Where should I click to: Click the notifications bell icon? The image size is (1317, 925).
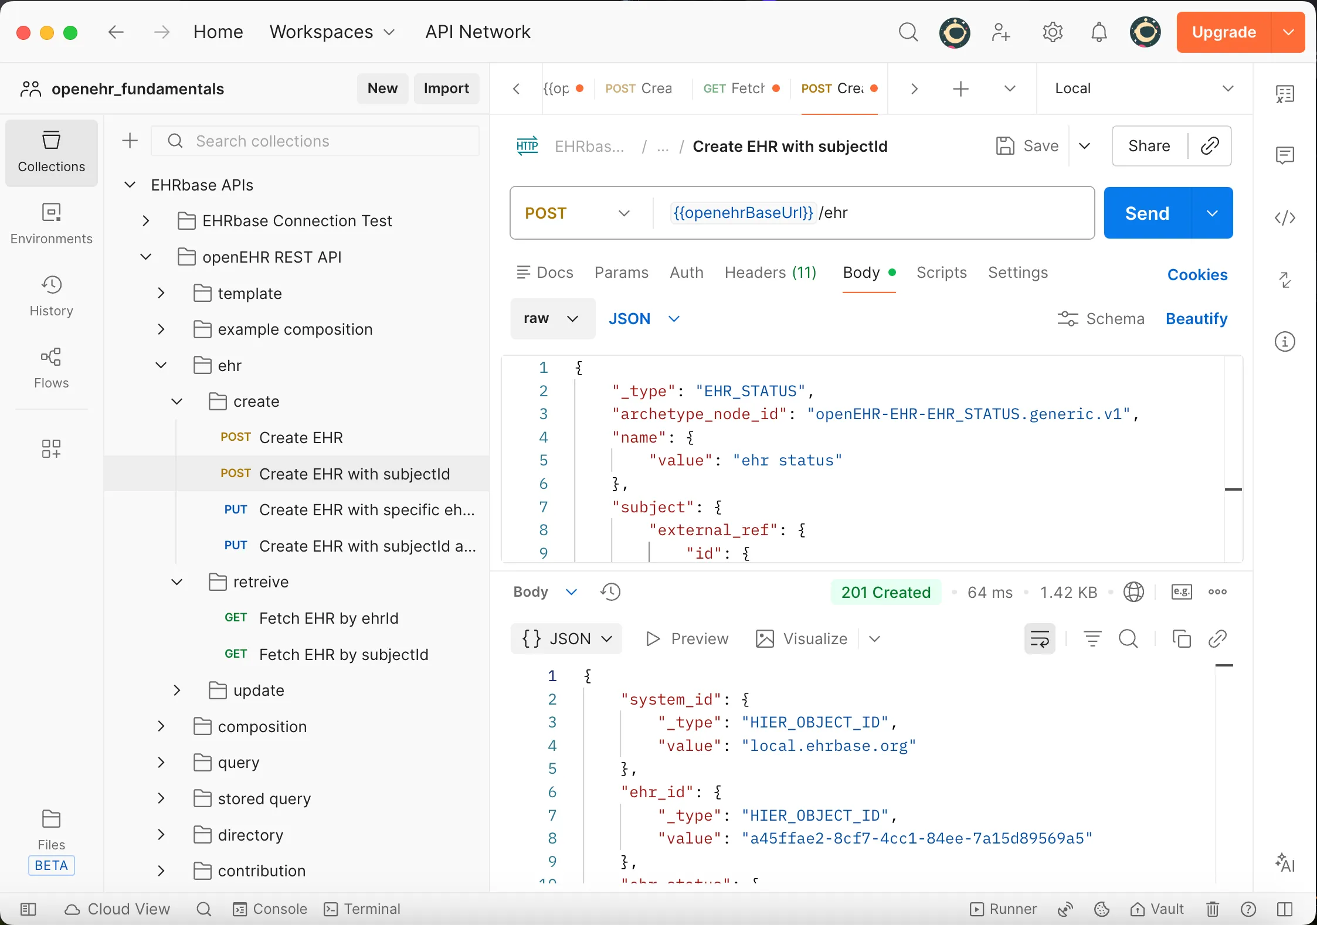pos(1099,32)
